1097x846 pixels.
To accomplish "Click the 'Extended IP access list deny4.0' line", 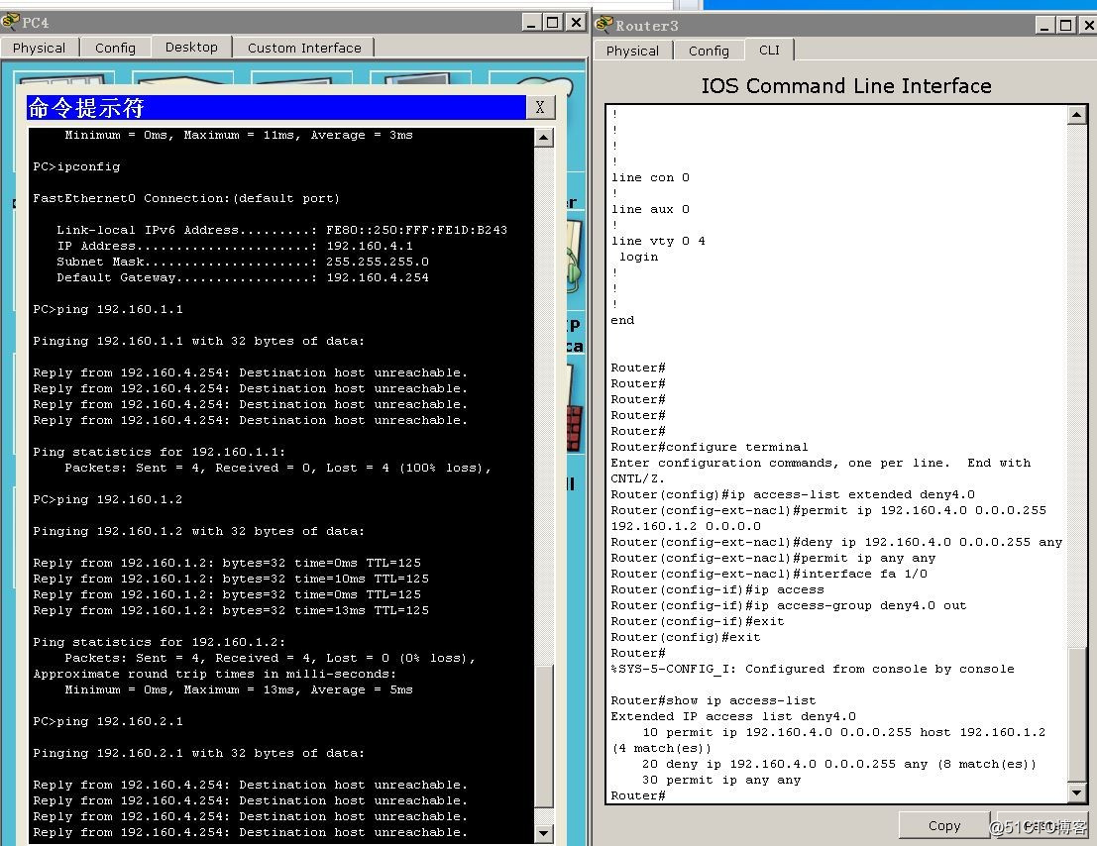I will click(733, 716).
